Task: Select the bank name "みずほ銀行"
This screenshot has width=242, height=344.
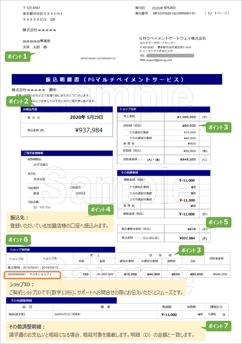Action: pos(41,164)
